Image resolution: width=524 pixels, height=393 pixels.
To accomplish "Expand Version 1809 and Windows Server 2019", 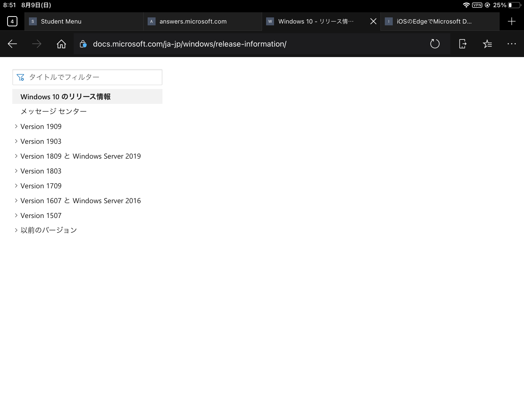I will [16, 156].
